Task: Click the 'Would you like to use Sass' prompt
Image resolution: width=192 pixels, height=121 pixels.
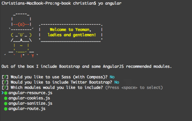Action: pyautogui.click(x=59, y=77)
